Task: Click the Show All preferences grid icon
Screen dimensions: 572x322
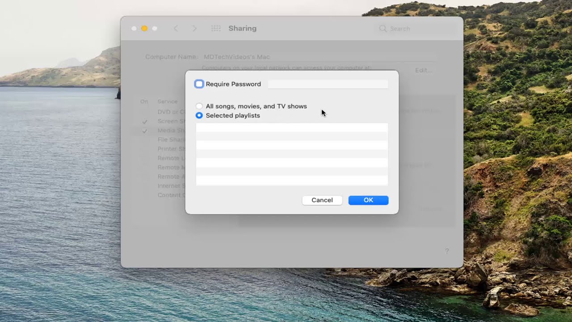Action: click(216, 29)
